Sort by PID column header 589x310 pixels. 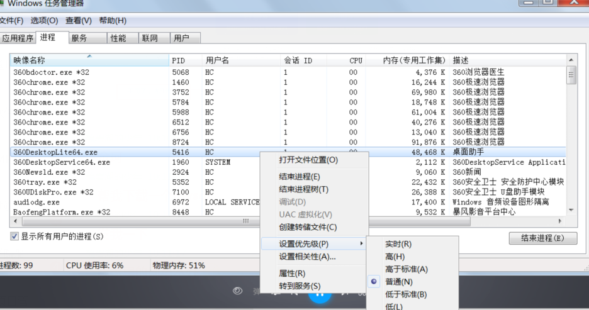[186, 60]
